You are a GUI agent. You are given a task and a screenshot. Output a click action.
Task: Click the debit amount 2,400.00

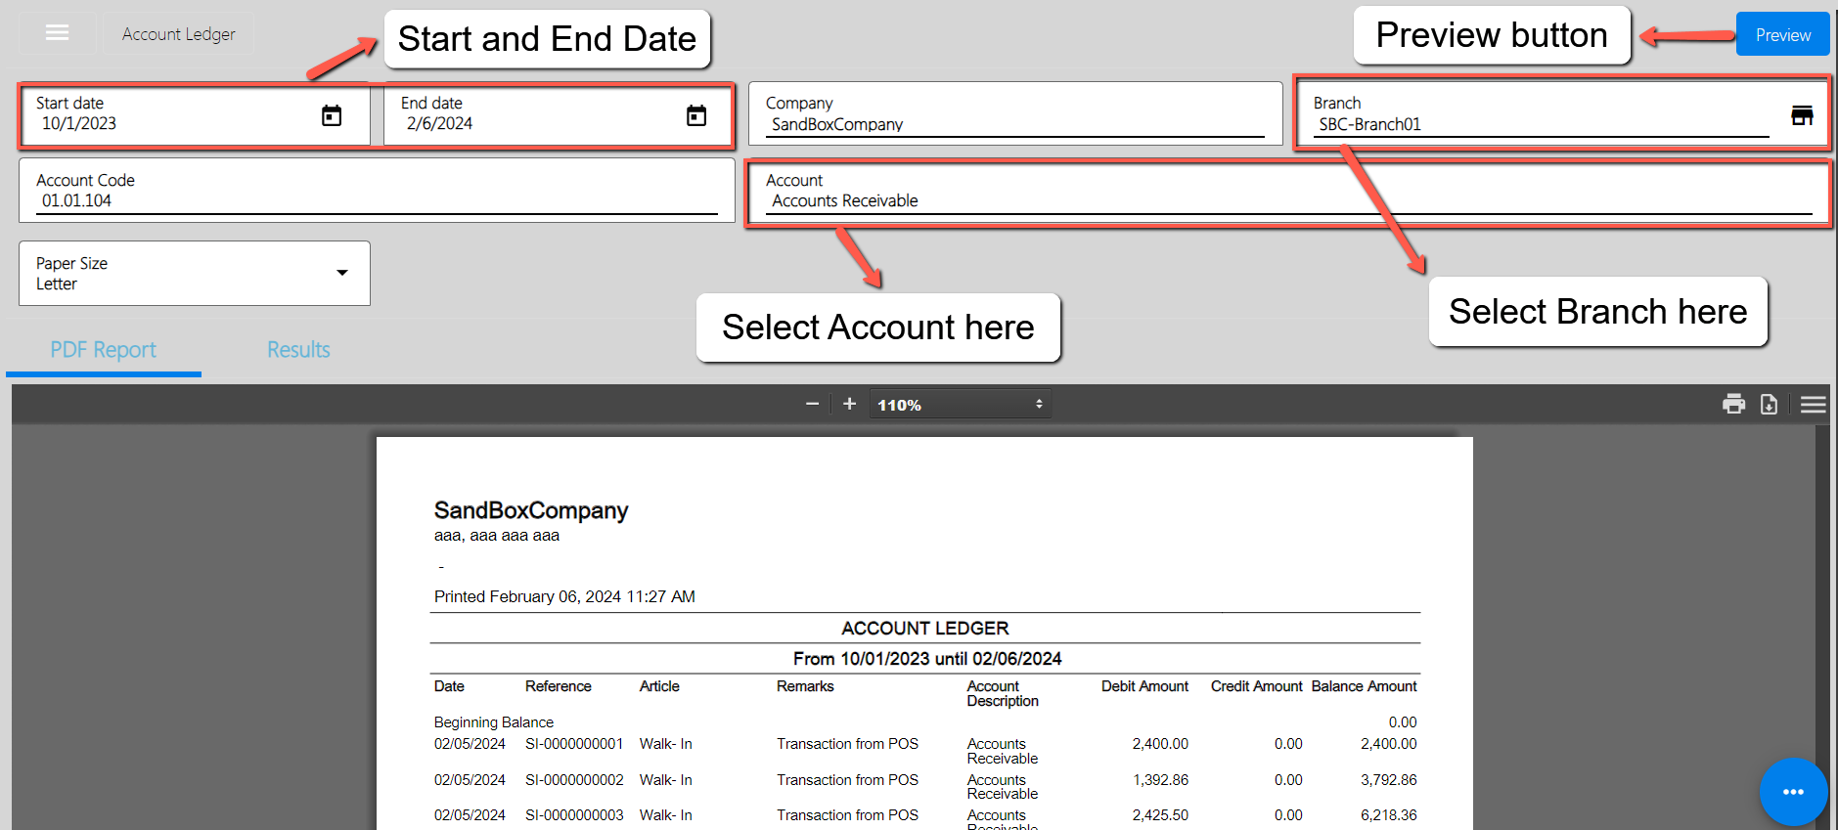click(1160, 744)
